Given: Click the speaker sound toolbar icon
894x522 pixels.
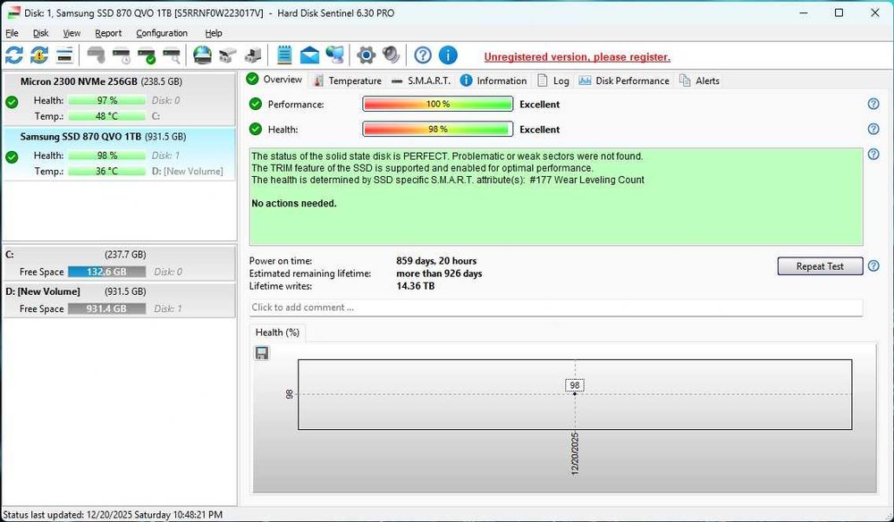Looking at the screenshot, I should pos(392,55).
